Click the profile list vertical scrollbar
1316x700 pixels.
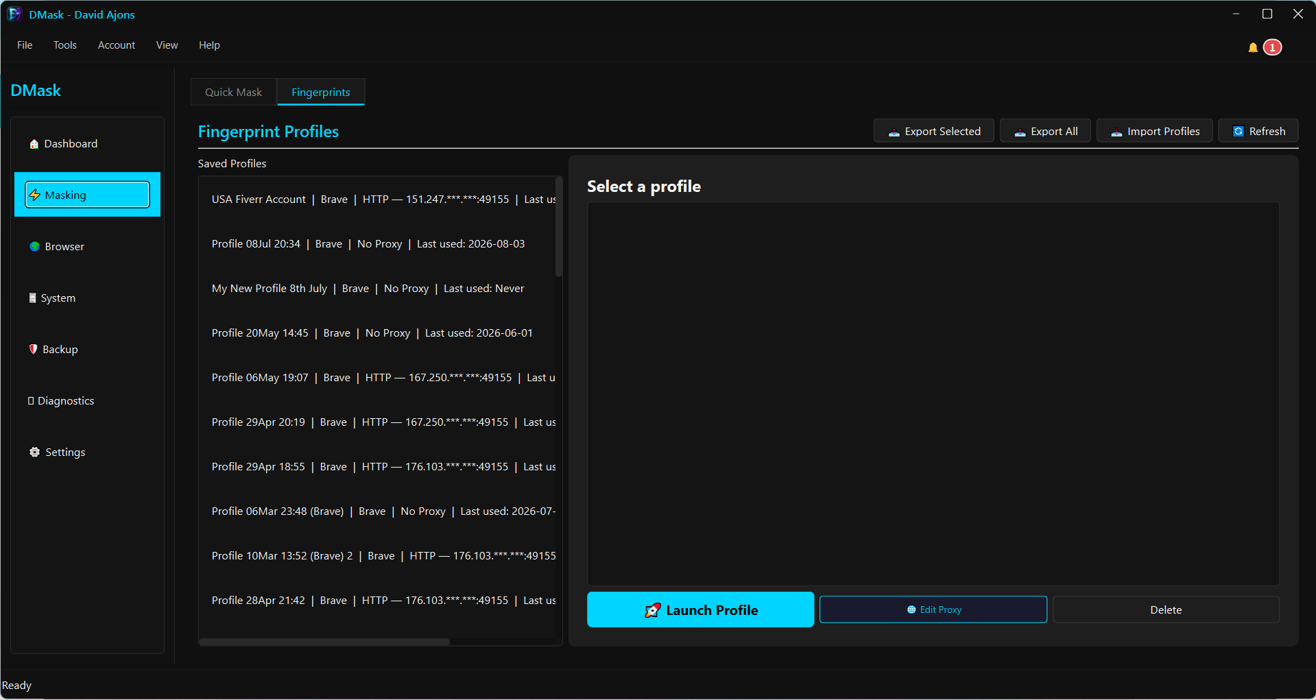click(x=559, y=227)
